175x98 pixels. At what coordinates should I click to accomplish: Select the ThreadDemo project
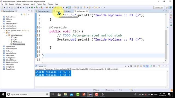tap(10, 69)
